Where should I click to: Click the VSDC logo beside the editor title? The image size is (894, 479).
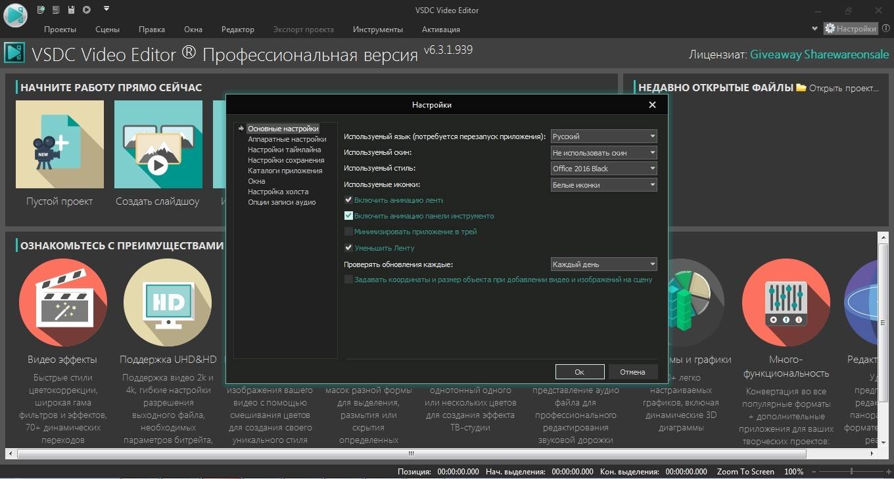click(14, 53)
